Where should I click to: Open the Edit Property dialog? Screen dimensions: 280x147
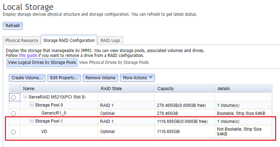pos(64,78)
